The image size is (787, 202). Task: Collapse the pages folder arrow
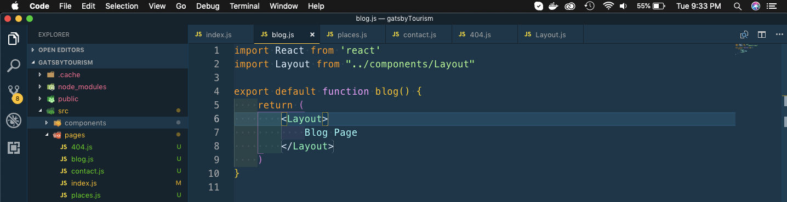(x=47, y=135)
